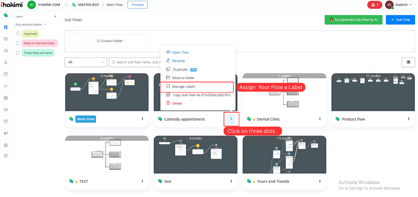Click the megaphone broadcast icon in sidebar
This screenshot has height=197, width=418.
[6, 133]
